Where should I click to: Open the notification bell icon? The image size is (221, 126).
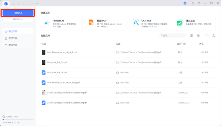192,3
